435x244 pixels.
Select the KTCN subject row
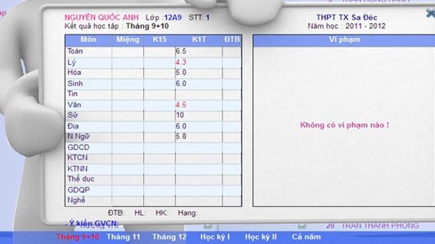pos(154,158)
